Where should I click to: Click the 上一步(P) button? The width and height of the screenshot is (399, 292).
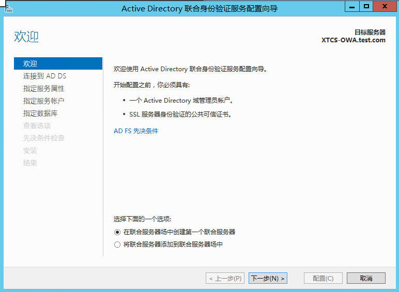point(225,278)
